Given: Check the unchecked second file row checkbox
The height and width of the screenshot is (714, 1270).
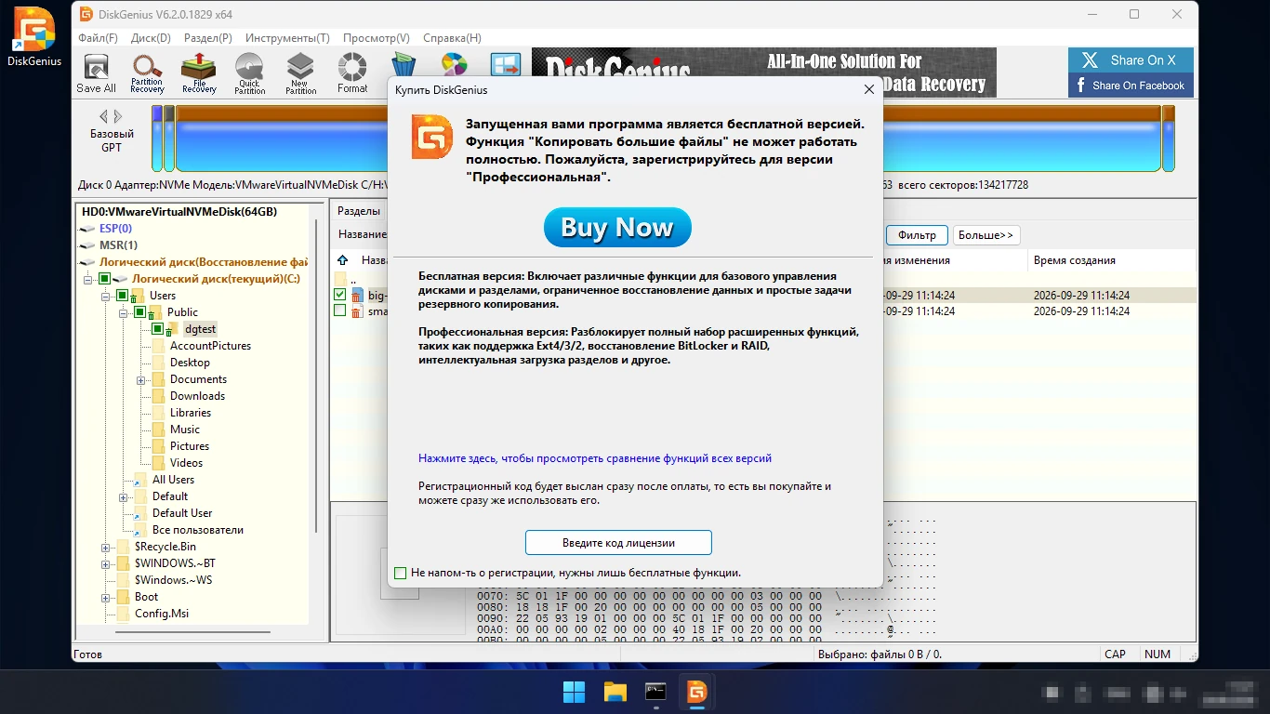Looking at the screenshot, I should 340,311.
